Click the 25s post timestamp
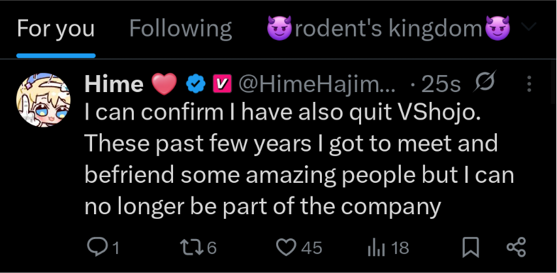Viewport: 557px width, 273px height. [439, 84]
